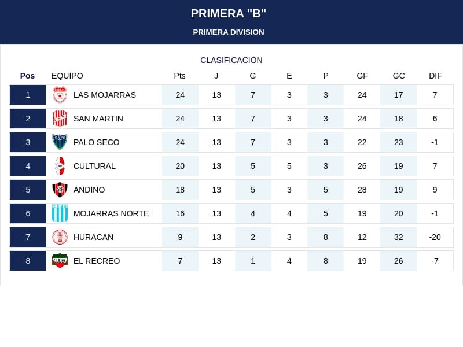Click the Andino team crest
This screenshot has height=347, width=463.
click(60, 190)
